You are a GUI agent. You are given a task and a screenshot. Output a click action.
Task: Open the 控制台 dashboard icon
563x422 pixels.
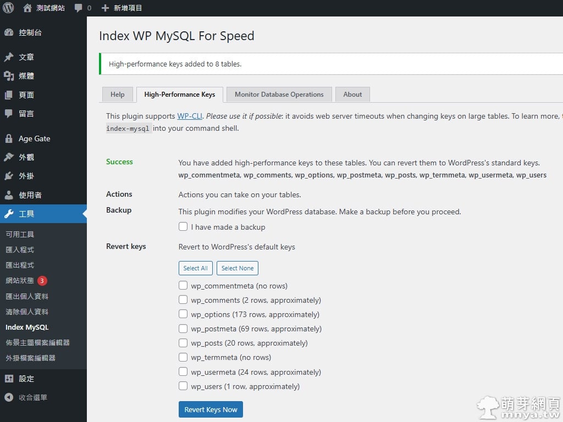pyautogui.click(x=9, y=32)
